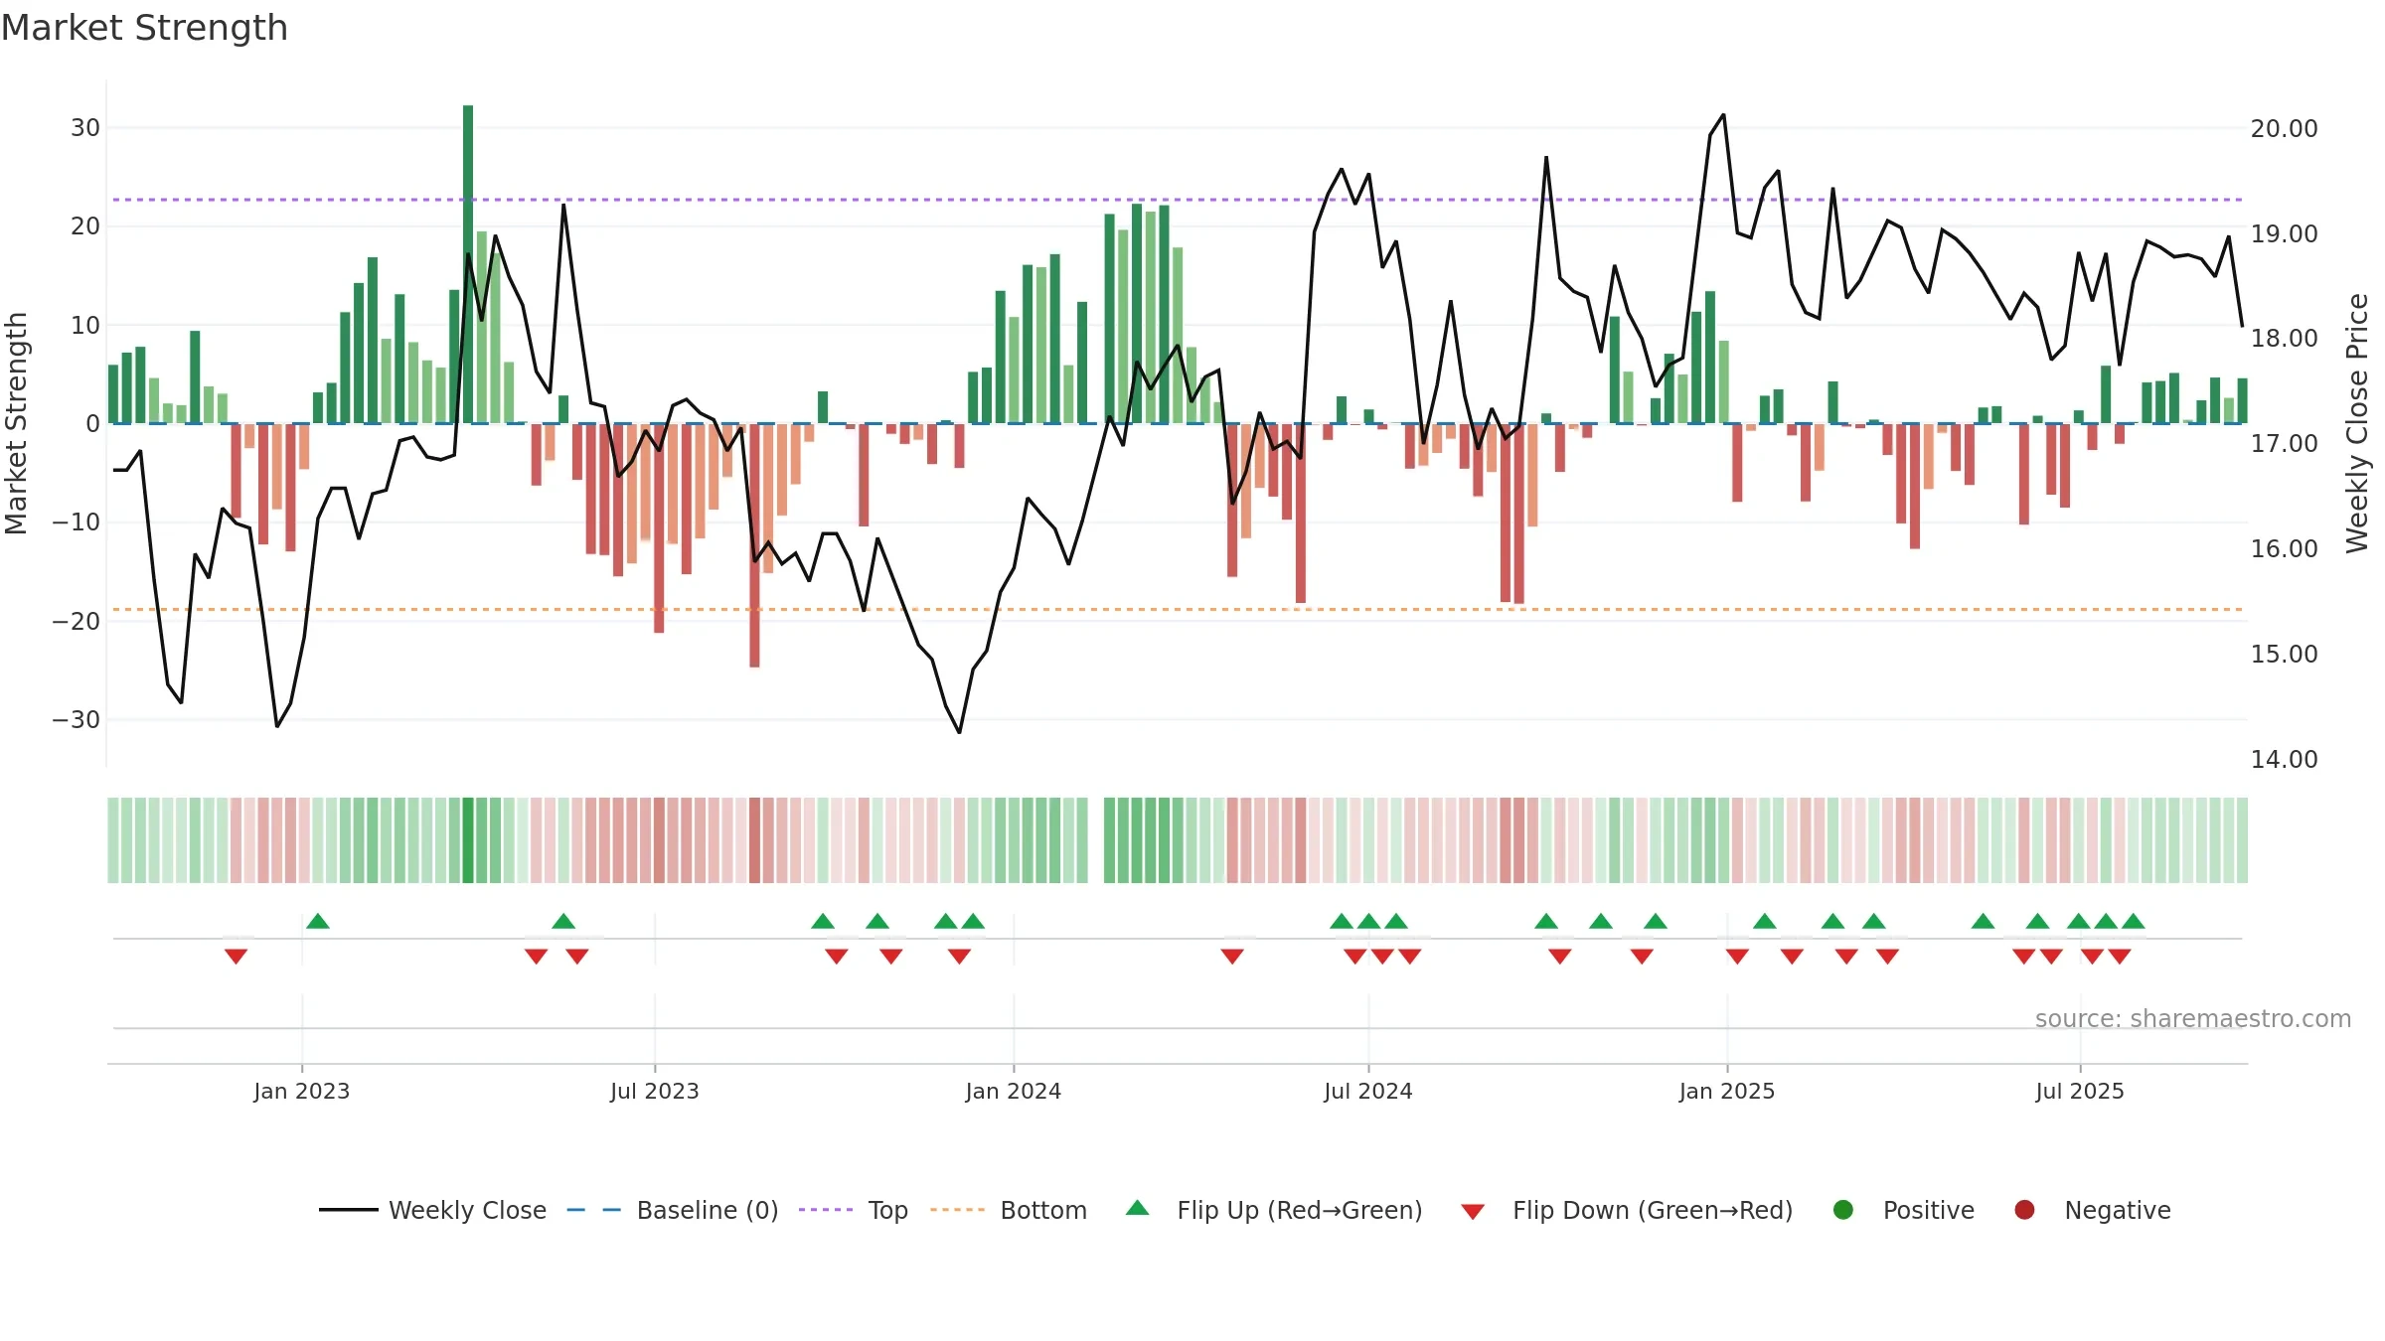Click the Bottom legend label
The width and height of the screenshot is (2385, 1341).
pos(1043,1210)
